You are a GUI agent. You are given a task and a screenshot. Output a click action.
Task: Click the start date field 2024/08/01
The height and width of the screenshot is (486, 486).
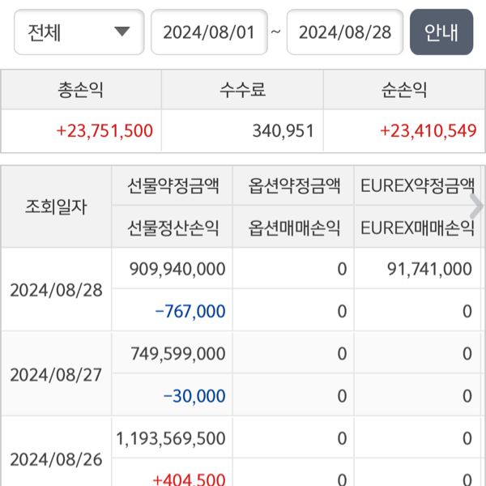coord(209,32)
